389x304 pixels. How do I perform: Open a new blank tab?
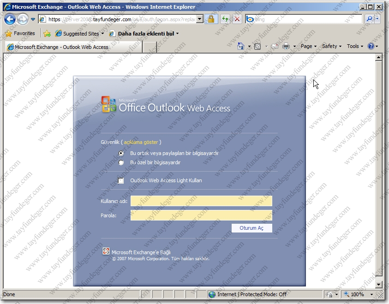click(150, 47)
